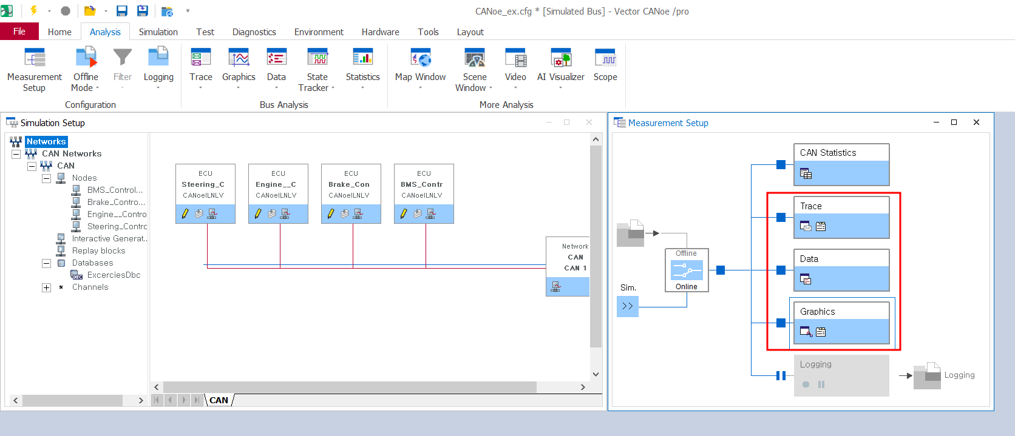
Task: Click the Data ribbon icon
Action: 276,58
